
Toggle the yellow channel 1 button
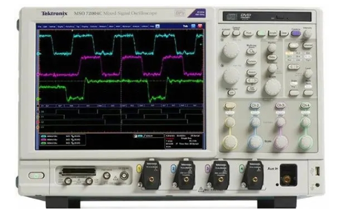(x=230, y=106)
